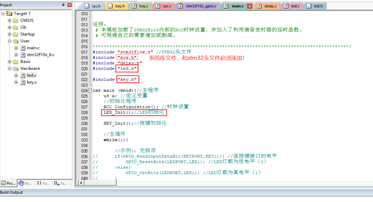Click the Project panel icon at bottom left

(x=8, y=183)
